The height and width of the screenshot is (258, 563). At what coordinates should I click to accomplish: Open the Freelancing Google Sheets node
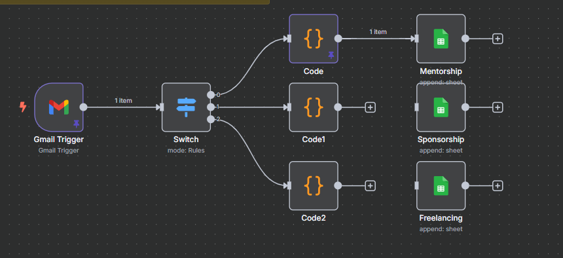point(441,185)
